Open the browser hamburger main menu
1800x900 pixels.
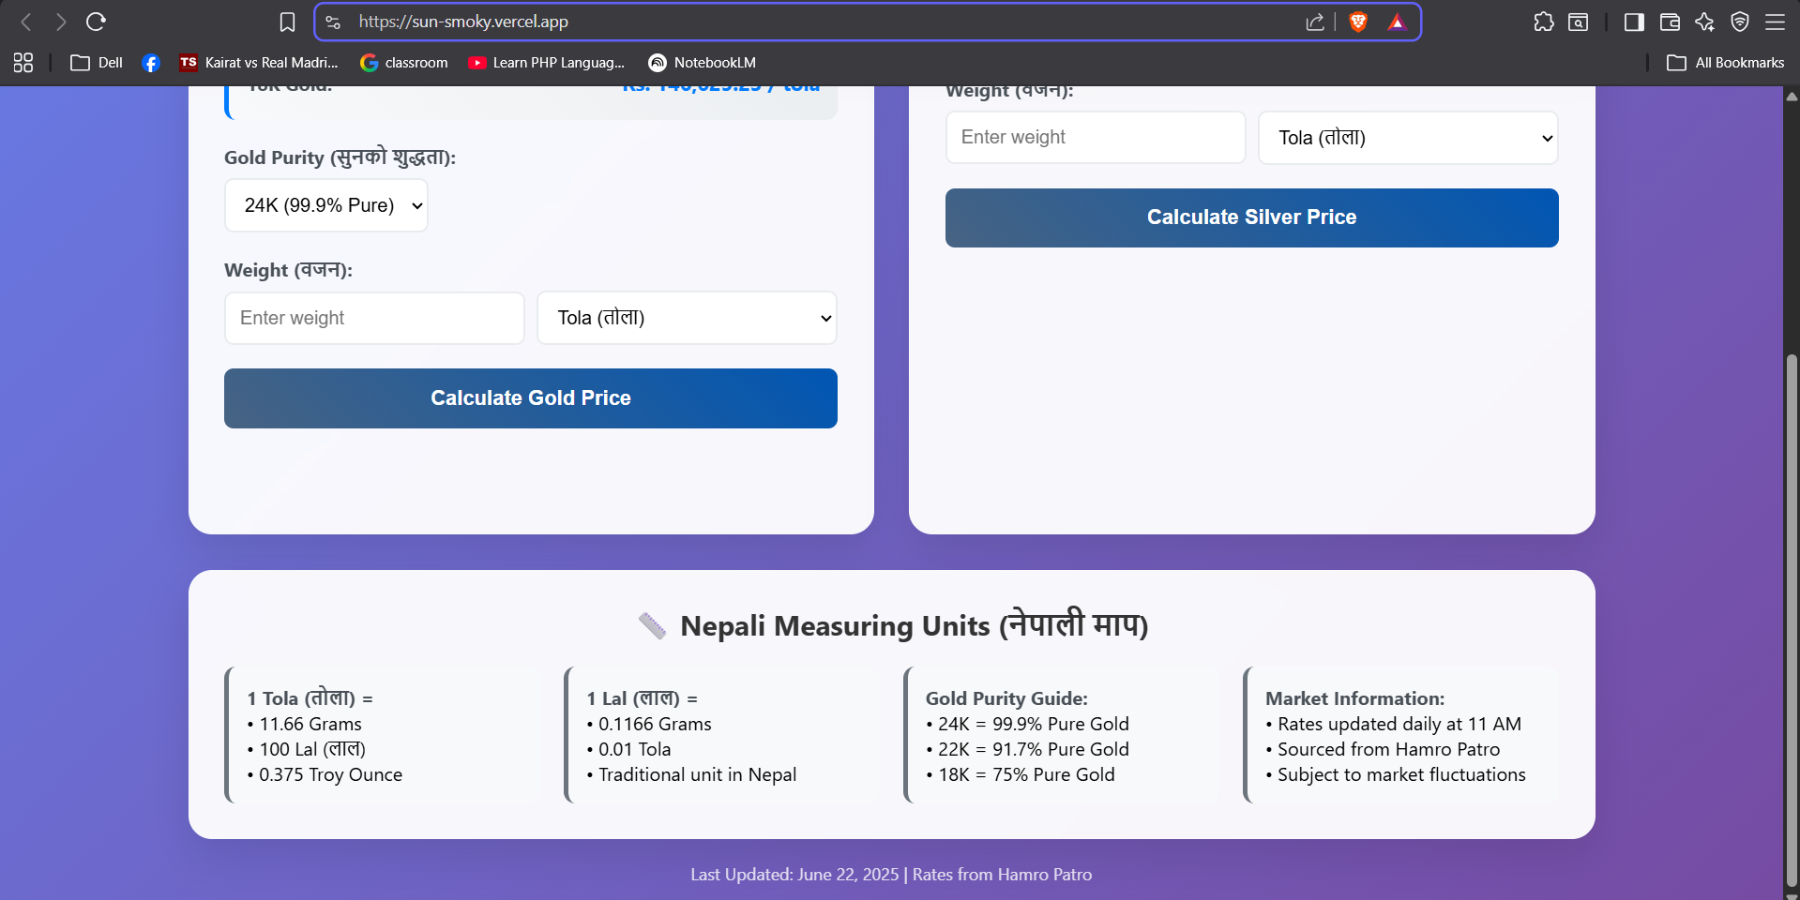pyautogui.click(x=1775, y=22)
